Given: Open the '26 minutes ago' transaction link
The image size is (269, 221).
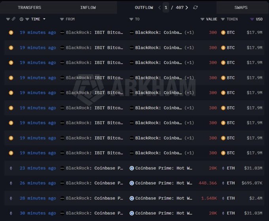Looking at the screenshot, I should point(38,183).
